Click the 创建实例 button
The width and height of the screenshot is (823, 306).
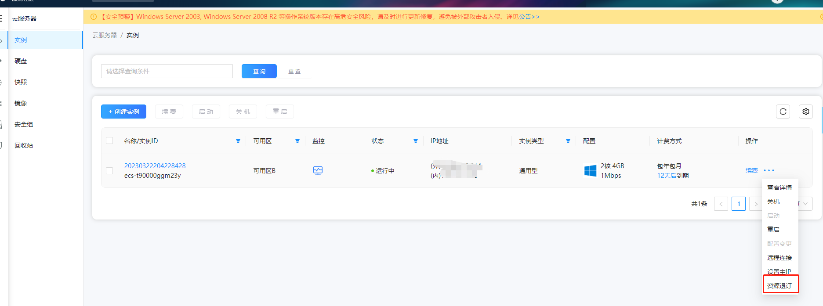tap(123, 112)
